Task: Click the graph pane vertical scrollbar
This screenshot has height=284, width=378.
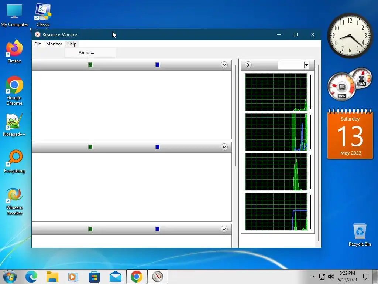Action: pos(318,153)
